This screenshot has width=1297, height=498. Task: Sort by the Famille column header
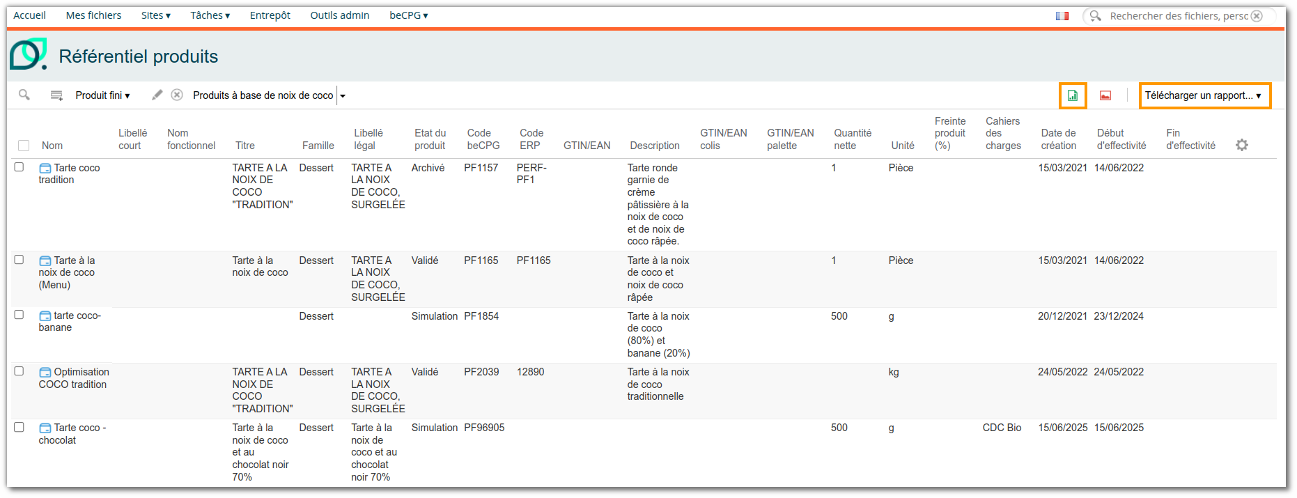pyautogui.click(x=318, y=146)
